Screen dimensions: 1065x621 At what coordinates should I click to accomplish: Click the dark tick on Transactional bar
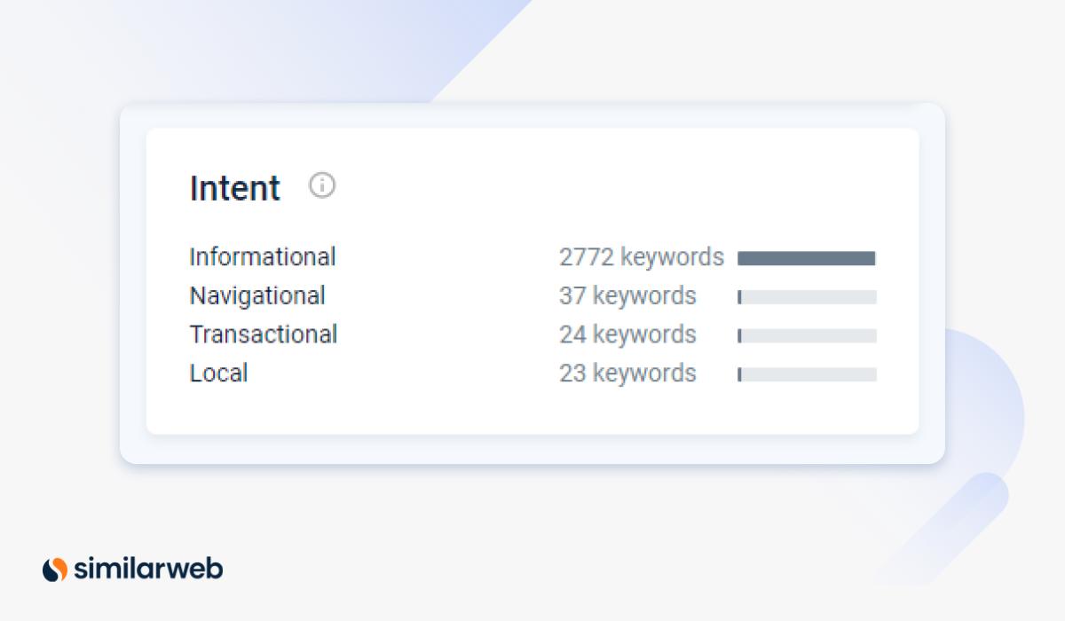tap(739, 336)
